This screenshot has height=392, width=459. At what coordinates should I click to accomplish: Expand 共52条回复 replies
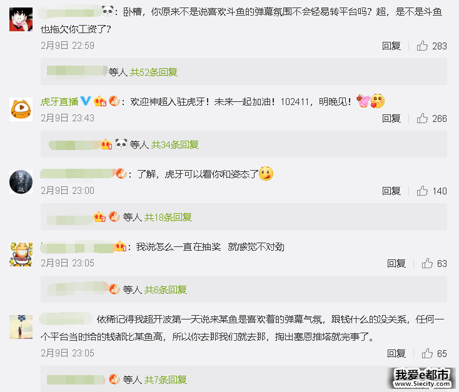(x=153, y=72)
